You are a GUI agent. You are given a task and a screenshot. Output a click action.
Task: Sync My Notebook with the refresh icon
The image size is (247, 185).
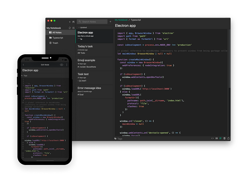(x=70, y=28)
